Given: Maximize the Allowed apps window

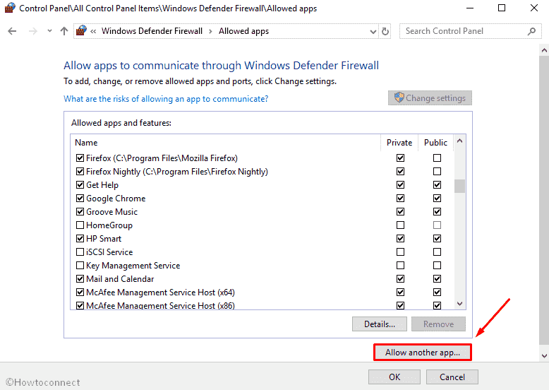Looking at the screenshot, I should point(502,8).
